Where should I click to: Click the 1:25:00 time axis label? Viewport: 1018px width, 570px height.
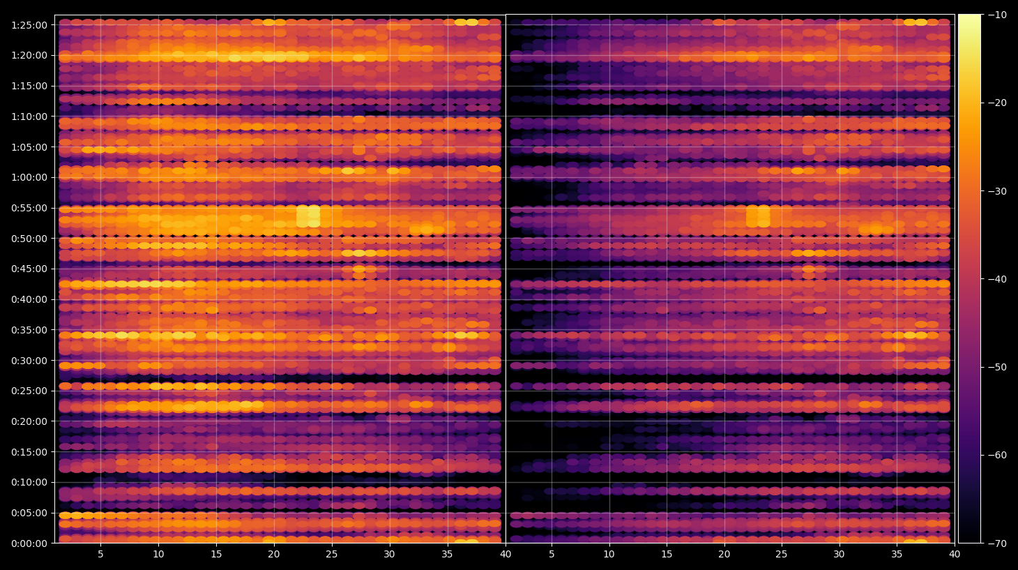29,25
